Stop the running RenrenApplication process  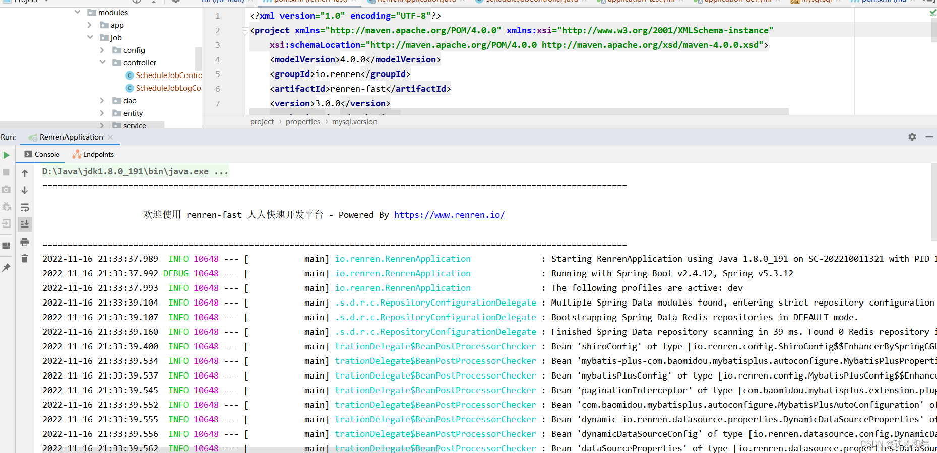(x=7, y=172)
